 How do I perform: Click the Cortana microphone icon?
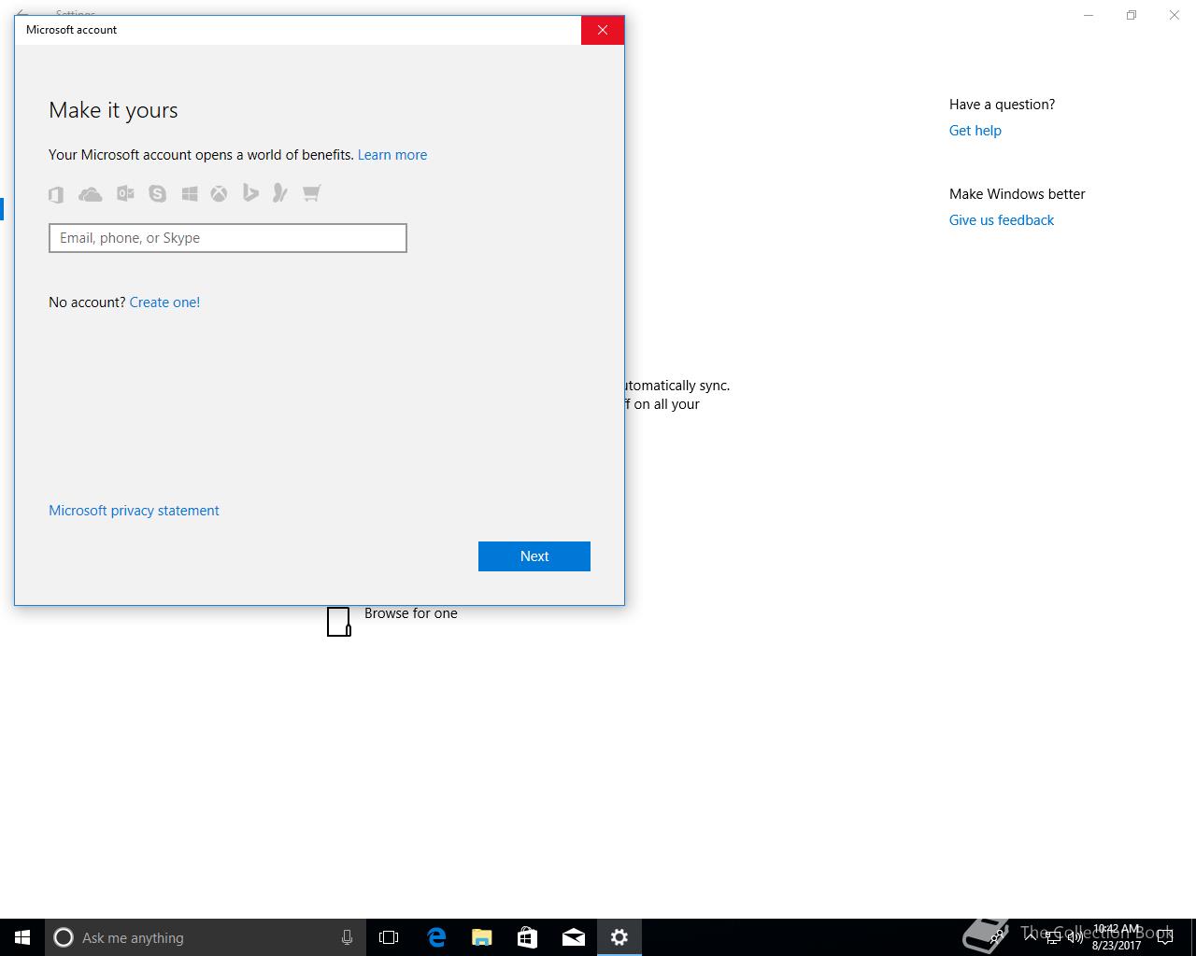[347, 937]
